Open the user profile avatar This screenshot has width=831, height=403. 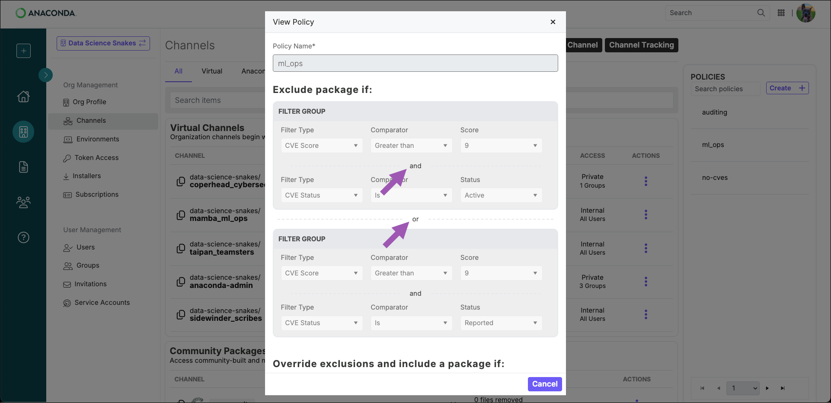(806, 13)
